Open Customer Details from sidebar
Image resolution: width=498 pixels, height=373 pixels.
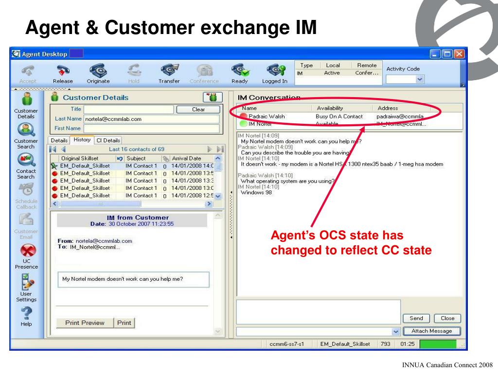click(26, 105)
